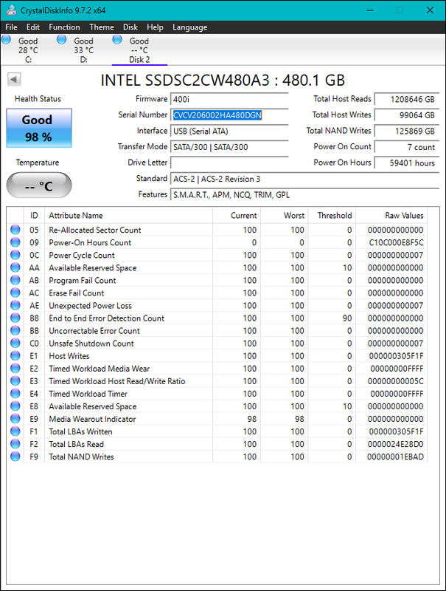Click the Serial Number field
Screen dimensions: 446x591
coord(229,115)
